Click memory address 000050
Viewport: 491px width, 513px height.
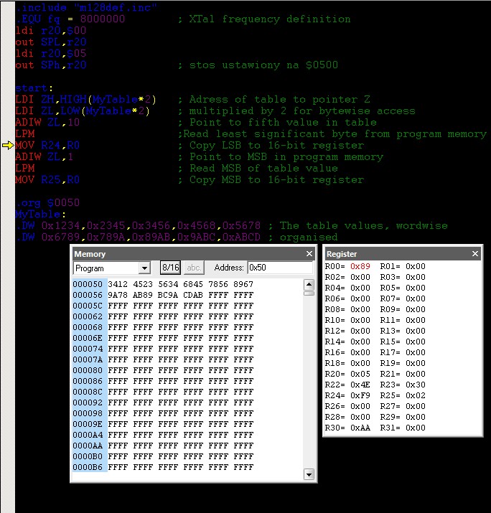[x=88, y=284]
